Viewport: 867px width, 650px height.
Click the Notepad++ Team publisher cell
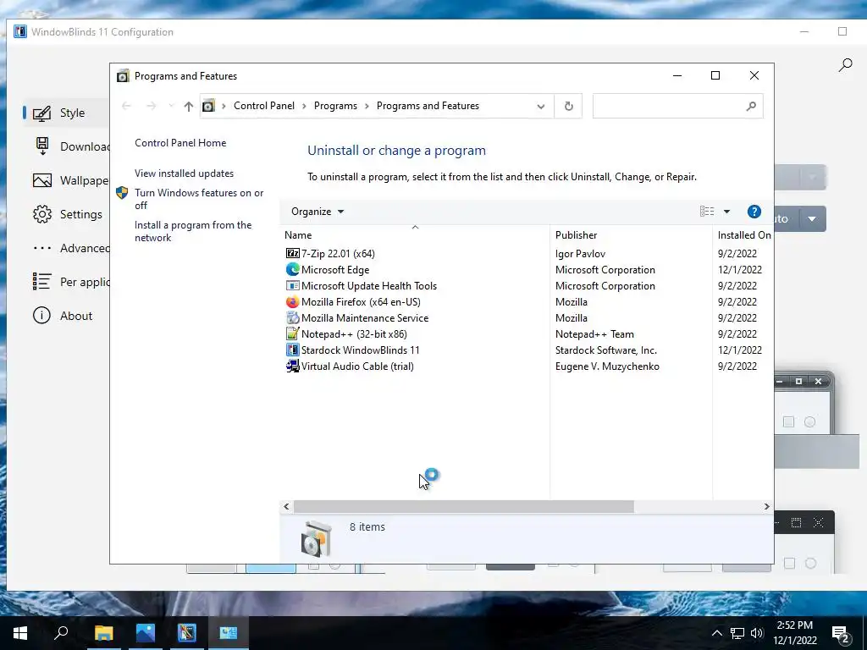(x=594, y=333)
